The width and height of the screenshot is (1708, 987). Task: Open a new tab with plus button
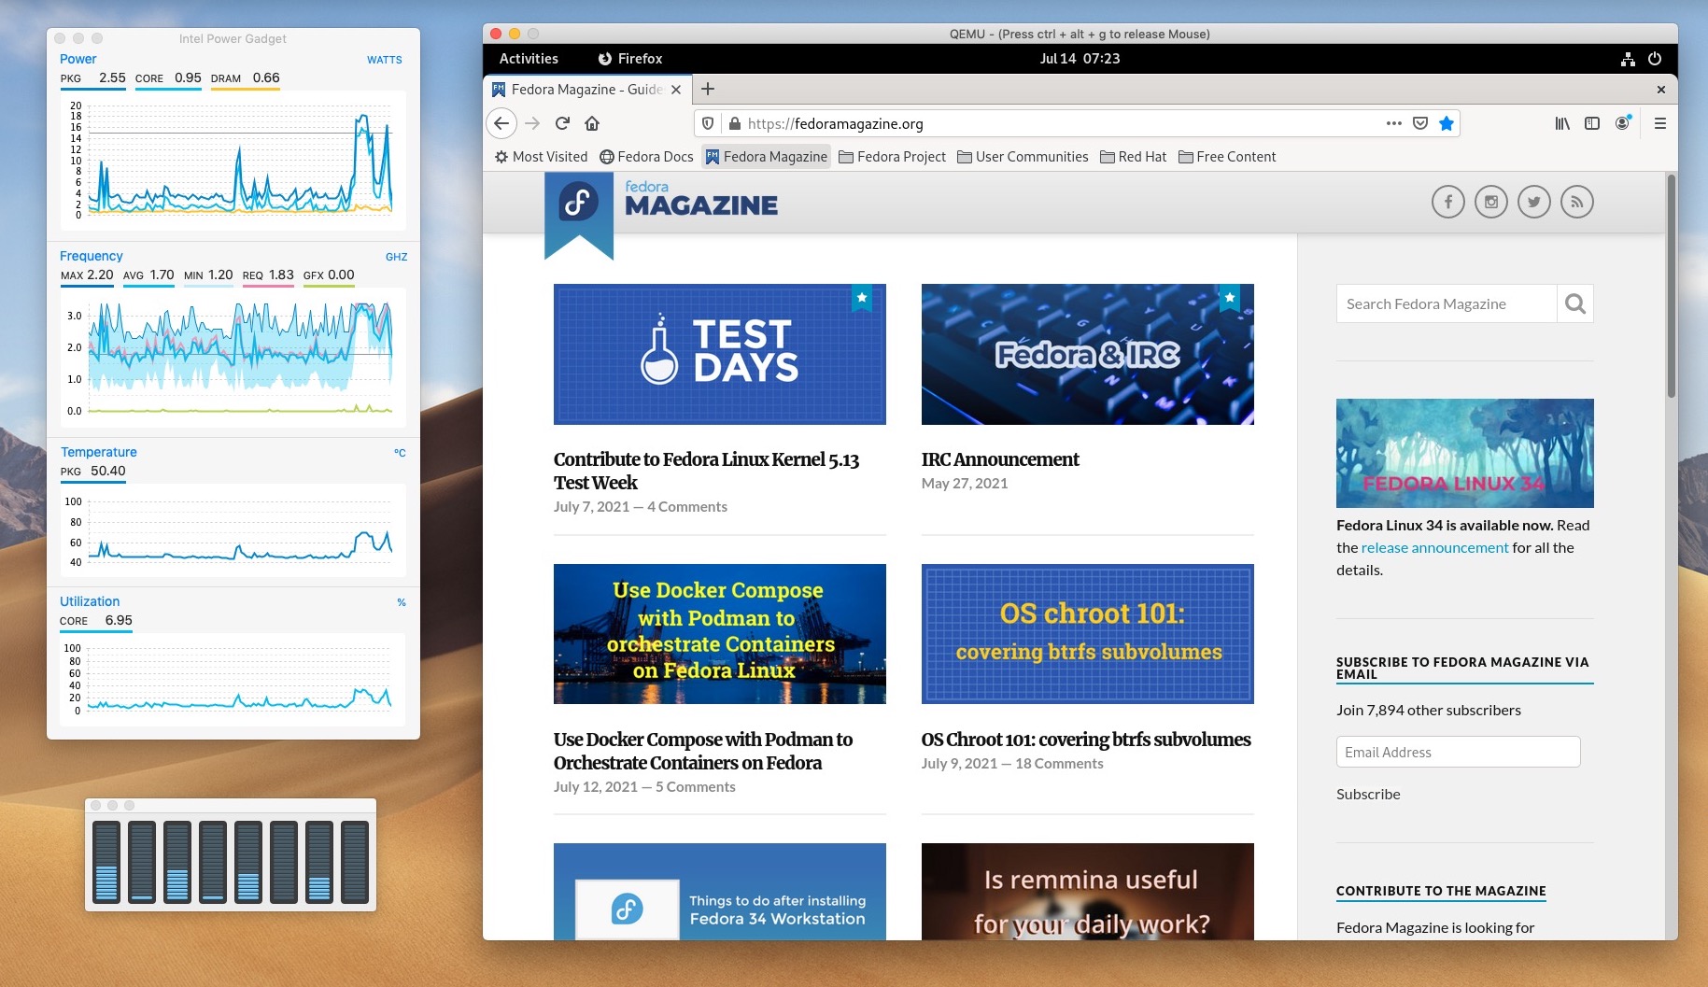[x=708, y=89]
